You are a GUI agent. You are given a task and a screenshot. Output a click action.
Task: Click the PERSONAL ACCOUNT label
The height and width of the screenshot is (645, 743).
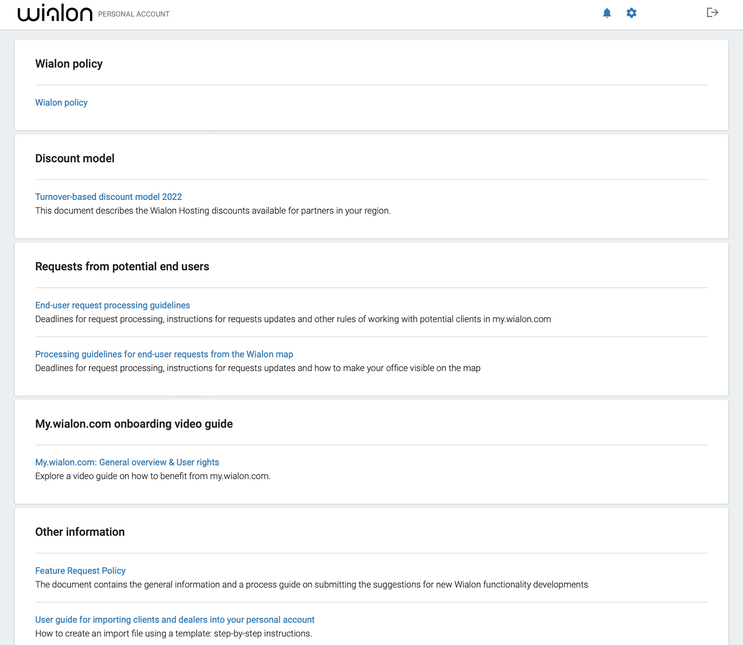pos(133,14)
